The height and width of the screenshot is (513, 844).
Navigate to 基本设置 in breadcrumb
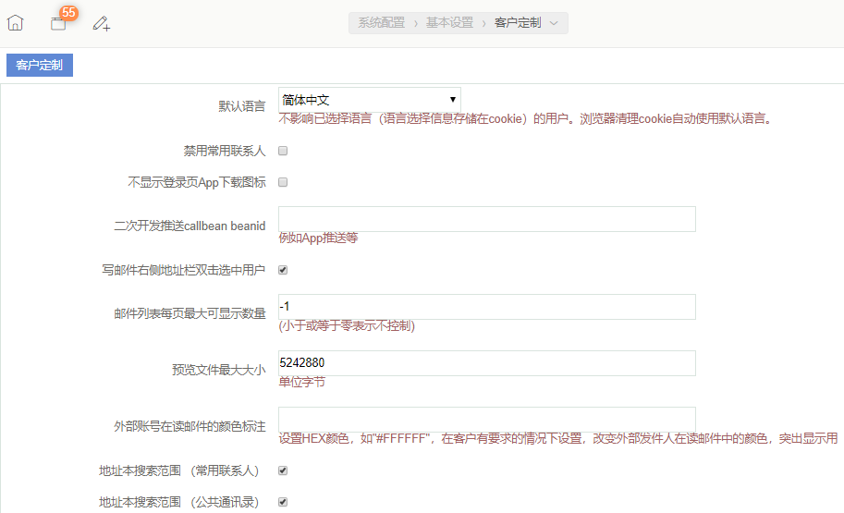[x=449, y=23]
